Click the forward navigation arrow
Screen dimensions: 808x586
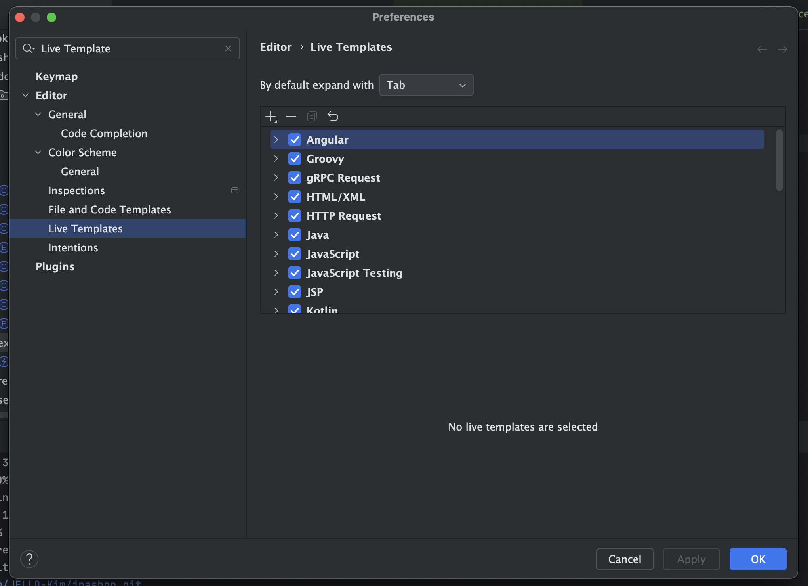(782, 49)
